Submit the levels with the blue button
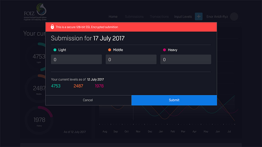The image size is (262, 147). [x=174, y=100]
